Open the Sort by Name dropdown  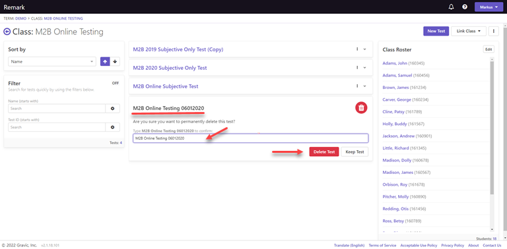[x=52, y=61]
